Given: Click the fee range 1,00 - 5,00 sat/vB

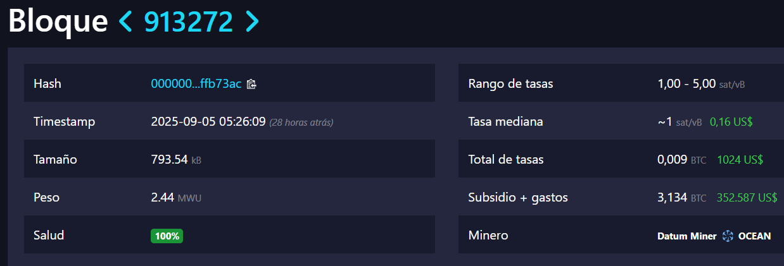Looking at the screenshot, I should tap(696, 83).
